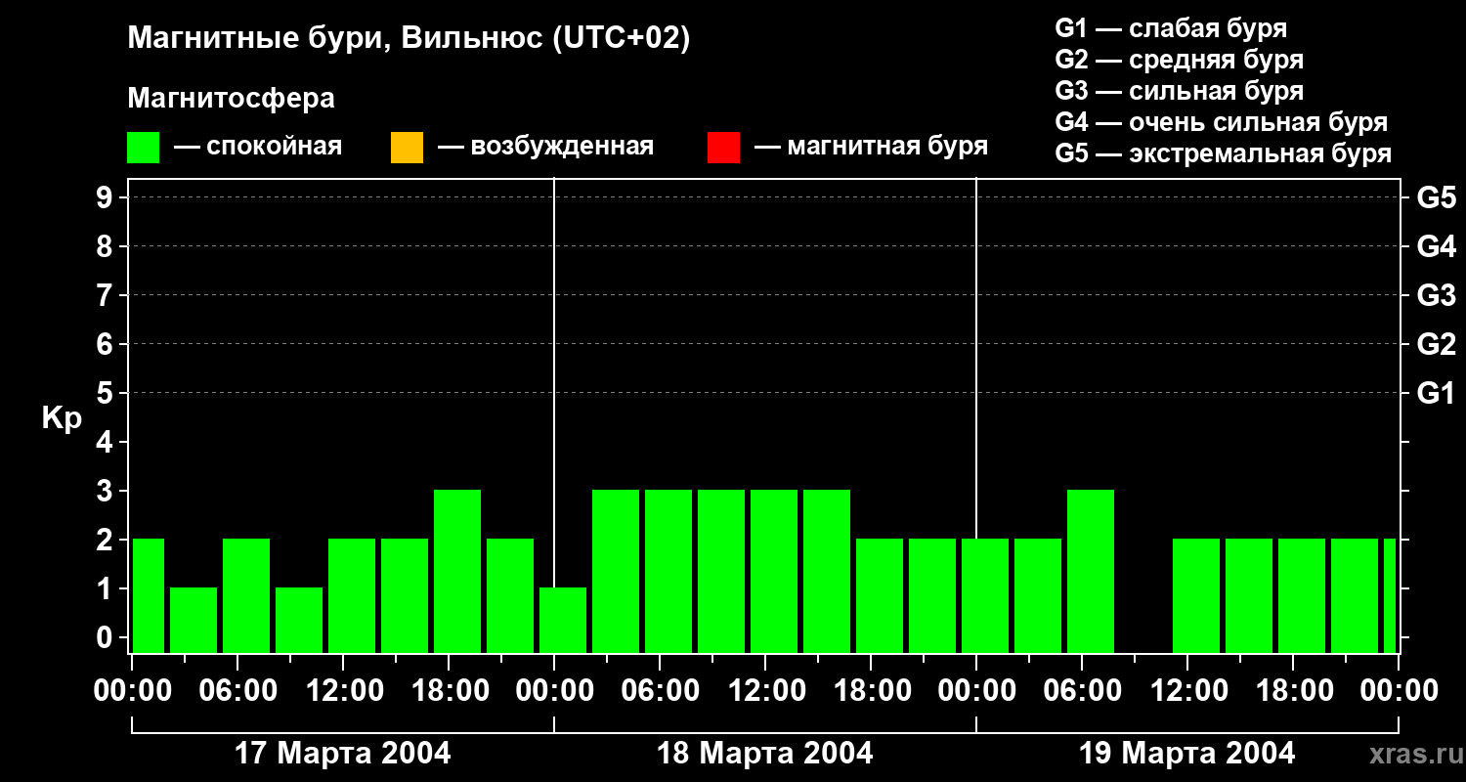1466x782 pixels.
Task: Click the green "спокойная" legend swatch
Action: pos(144,148)
